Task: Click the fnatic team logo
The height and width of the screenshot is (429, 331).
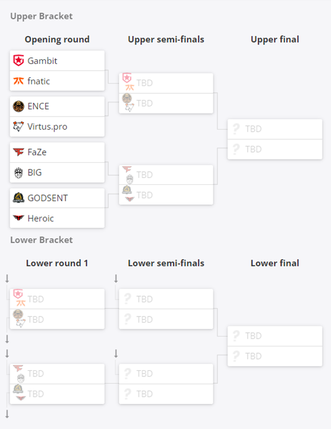Action: point(19,81)
